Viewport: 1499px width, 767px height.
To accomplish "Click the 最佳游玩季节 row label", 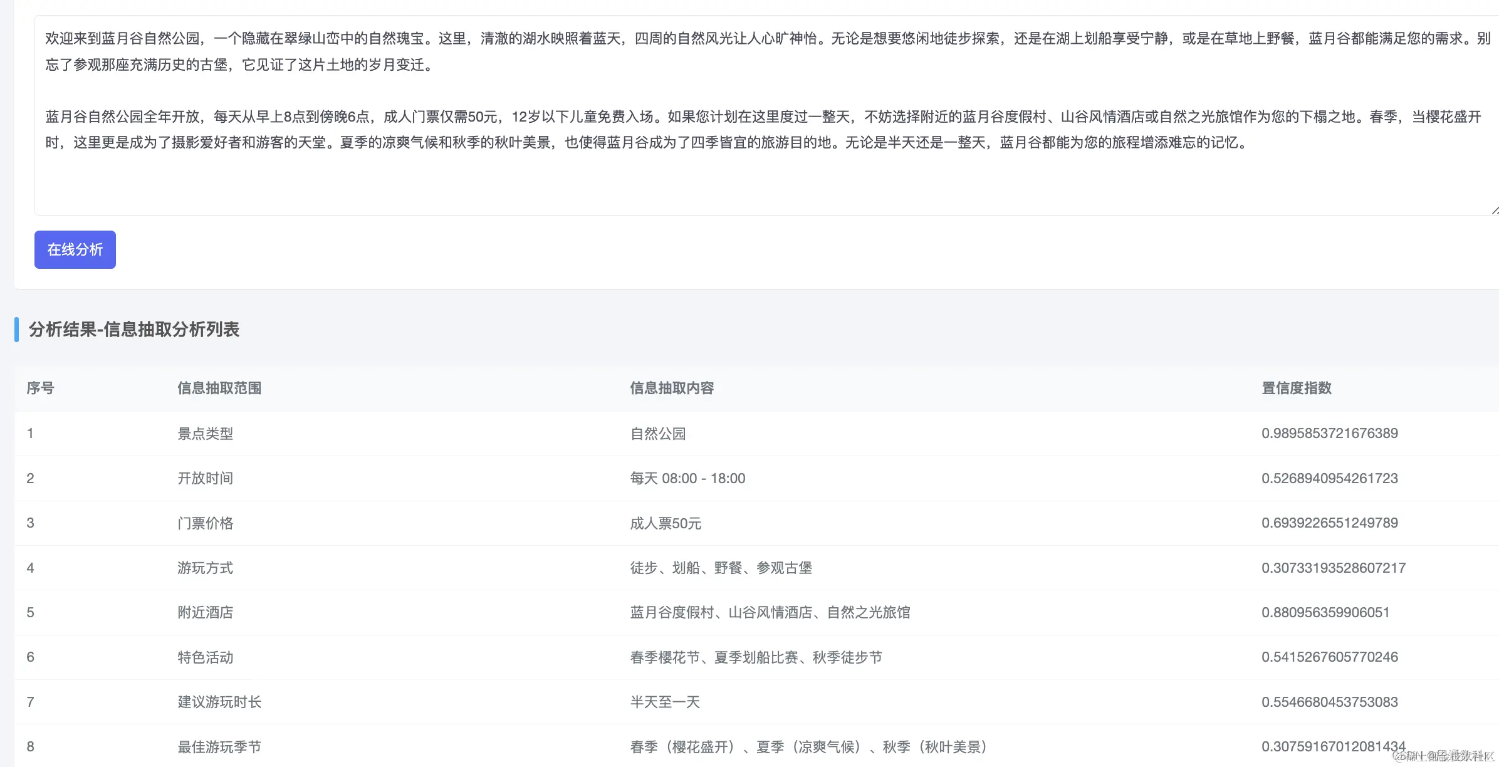I will coord(219,746).
